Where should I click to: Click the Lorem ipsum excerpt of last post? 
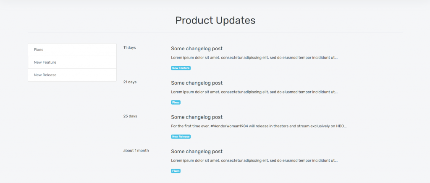click(x=254, y=160)
